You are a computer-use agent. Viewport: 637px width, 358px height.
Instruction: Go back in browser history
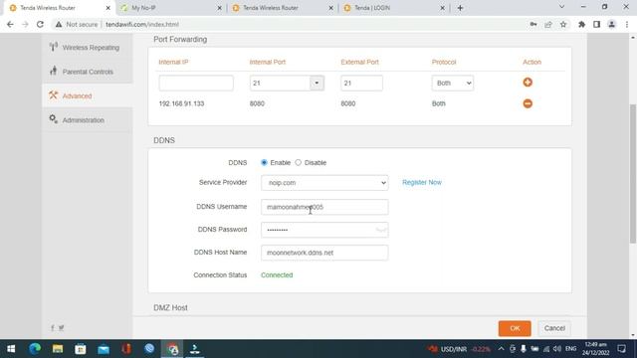(x=10, y=24)
